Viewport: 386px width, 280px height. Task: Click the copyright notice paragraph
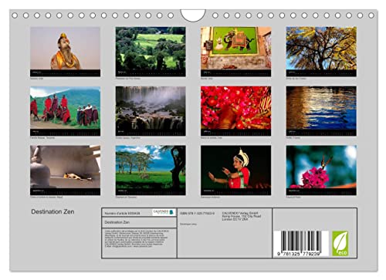(x=136, y=238)
